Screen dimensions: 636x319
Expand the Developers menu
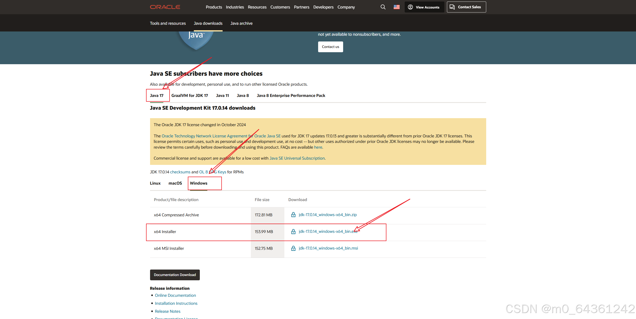(323, 7)
